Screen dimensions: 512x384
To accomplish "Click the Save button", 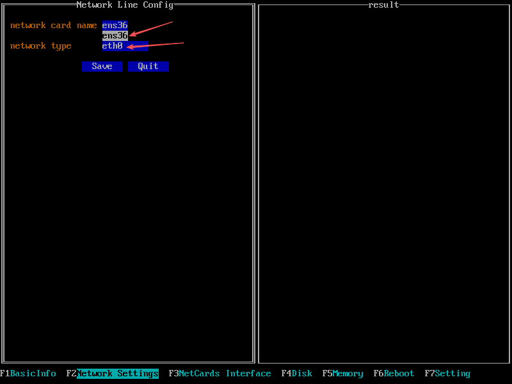I will click(102, 67).
